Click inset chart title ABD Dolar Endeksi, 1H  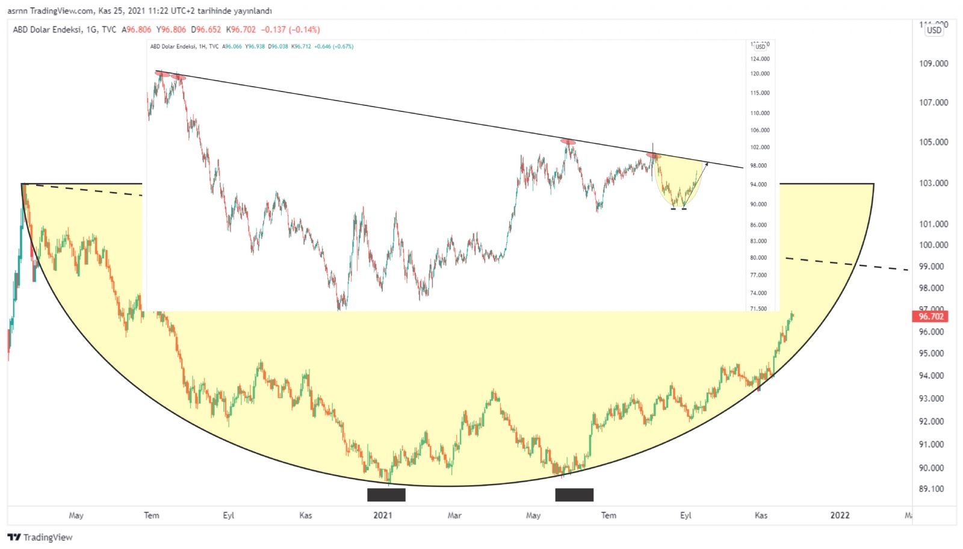coord(184,46)
